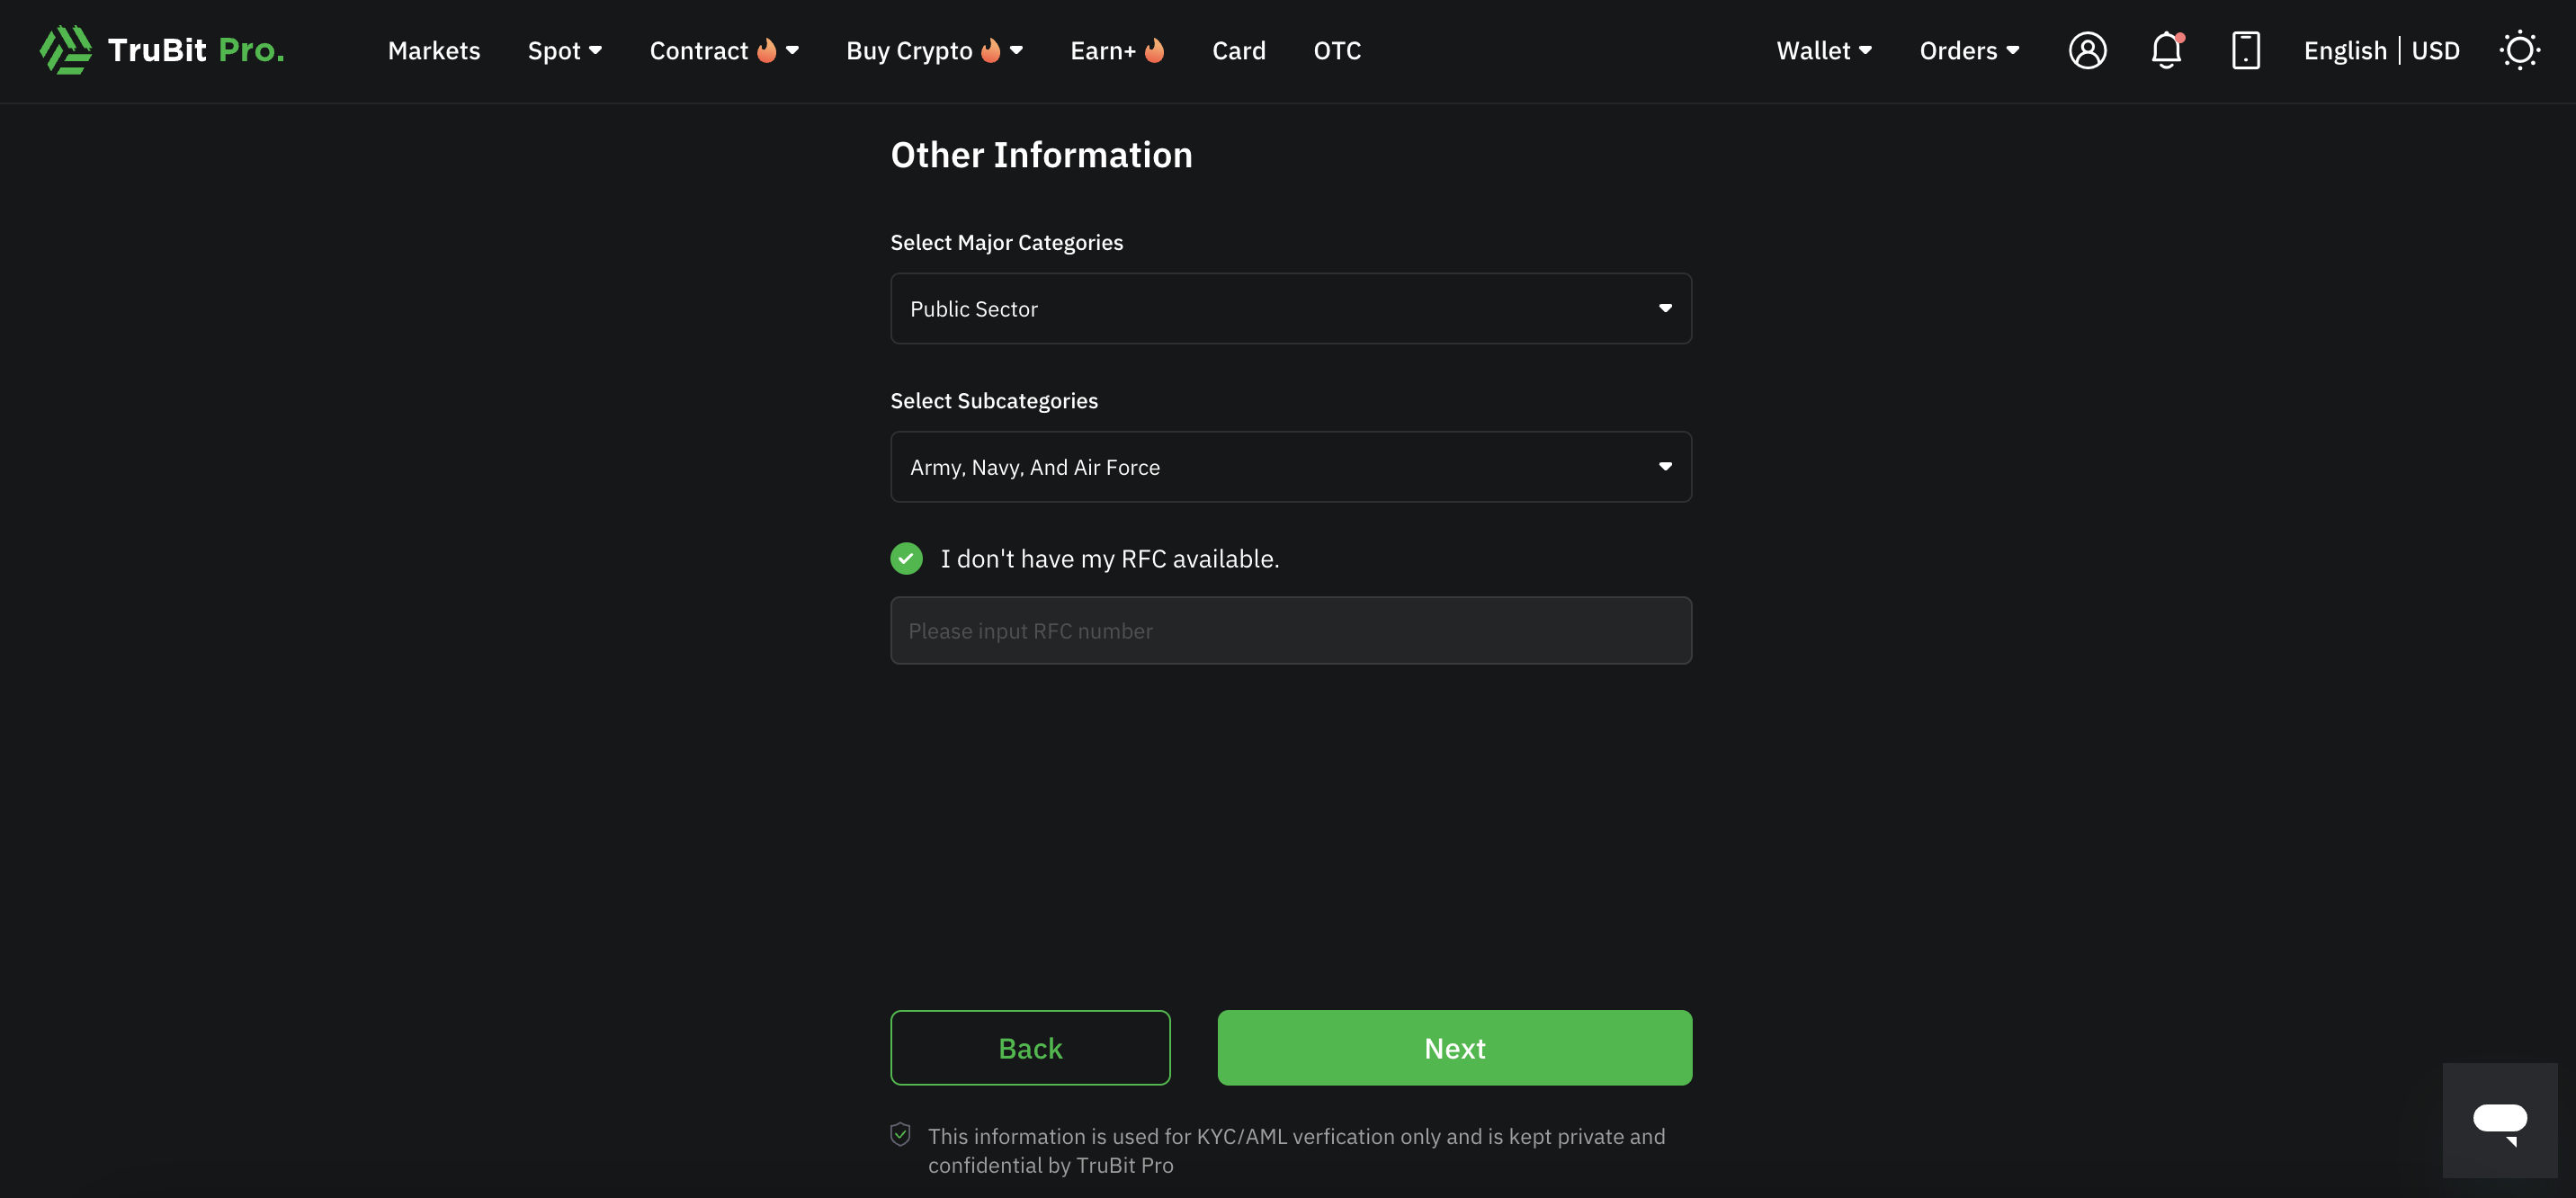The image size is (2576, 1198).
Task: Open the user profile icon
Action: coord(2087,50)
